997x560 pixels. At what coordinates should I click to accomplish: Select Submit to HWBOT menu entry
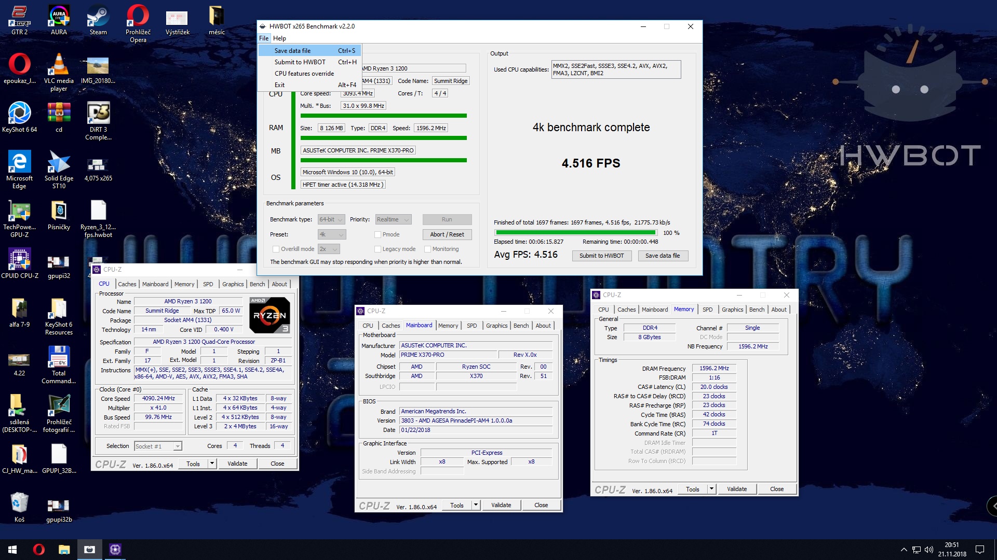point(310,62)
